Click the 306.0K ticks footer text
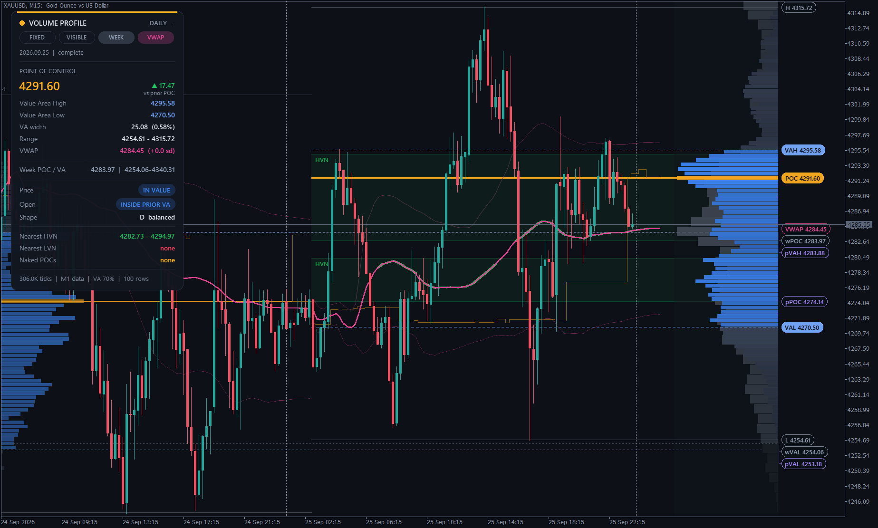 point(36,279)
